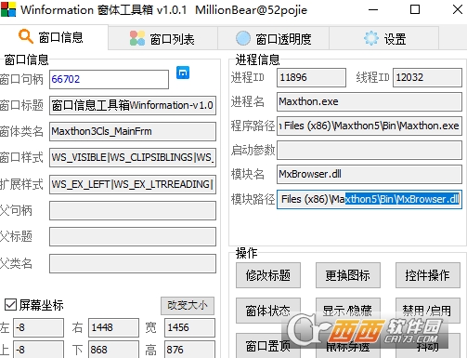The width and height of the screenshot is (467, 358).
Task: Click the empty 父句柄 field
Action: [133, 211]
